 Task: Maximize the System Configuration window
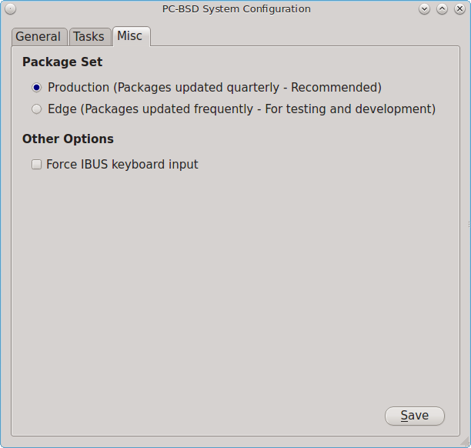pos(442,9)
